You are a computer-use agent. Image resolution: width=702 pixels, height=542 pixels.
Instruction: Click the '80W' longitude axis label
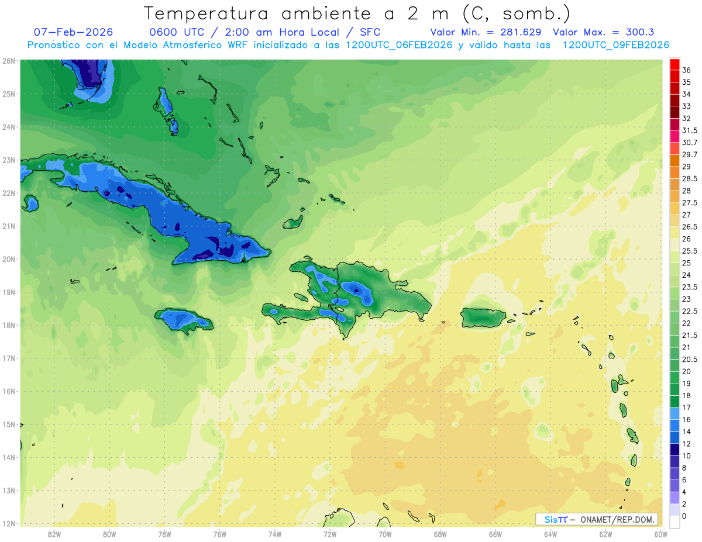[x=109, y=534]
